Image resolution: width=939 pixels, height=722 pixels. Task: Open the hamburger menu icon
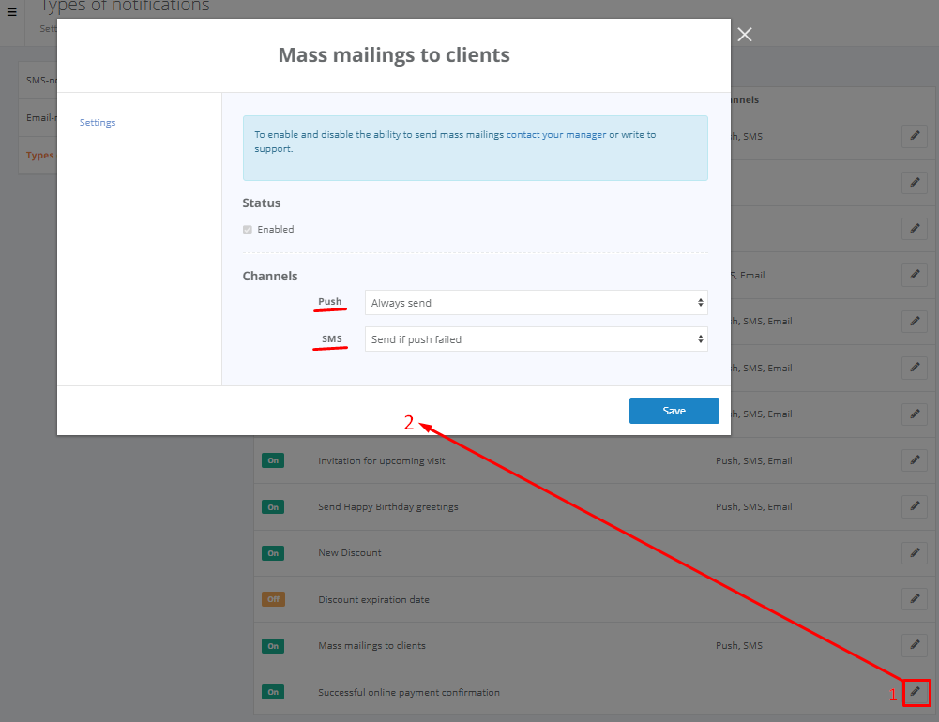click(x=11, y=11)
